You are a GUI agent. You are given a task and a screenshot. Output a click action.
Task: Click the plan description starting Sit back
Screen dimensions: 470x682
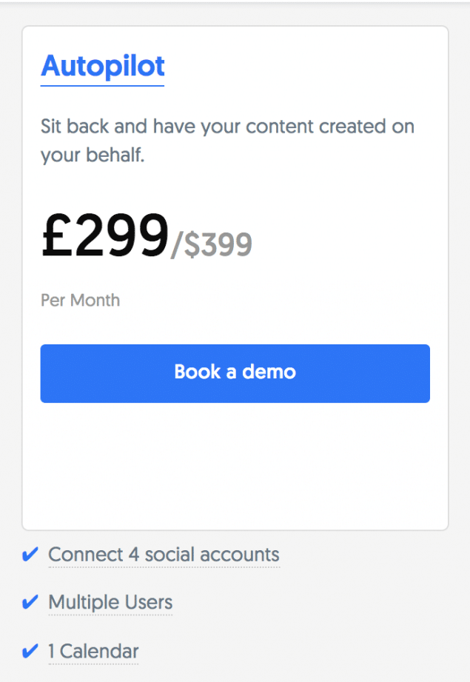coord(227,140)
